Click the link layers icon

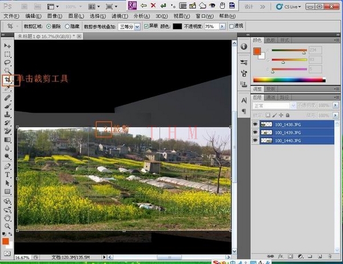[270, 256]
